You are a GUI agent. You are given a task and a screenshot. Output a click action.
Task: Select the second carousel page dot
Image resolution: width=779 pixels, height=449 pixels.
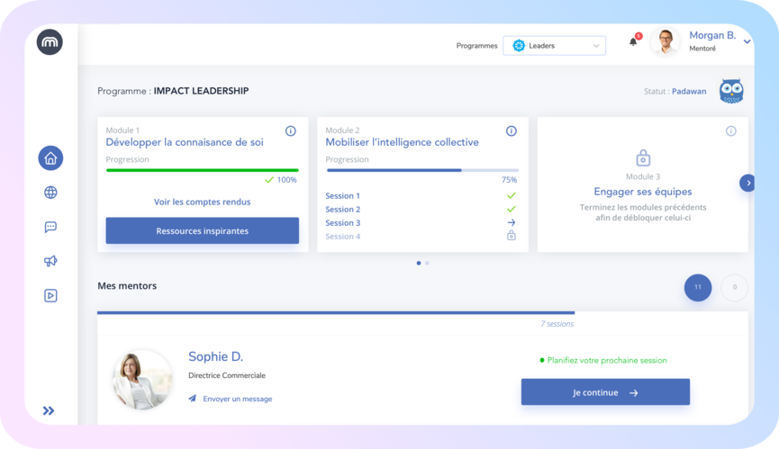pos(427,263)
